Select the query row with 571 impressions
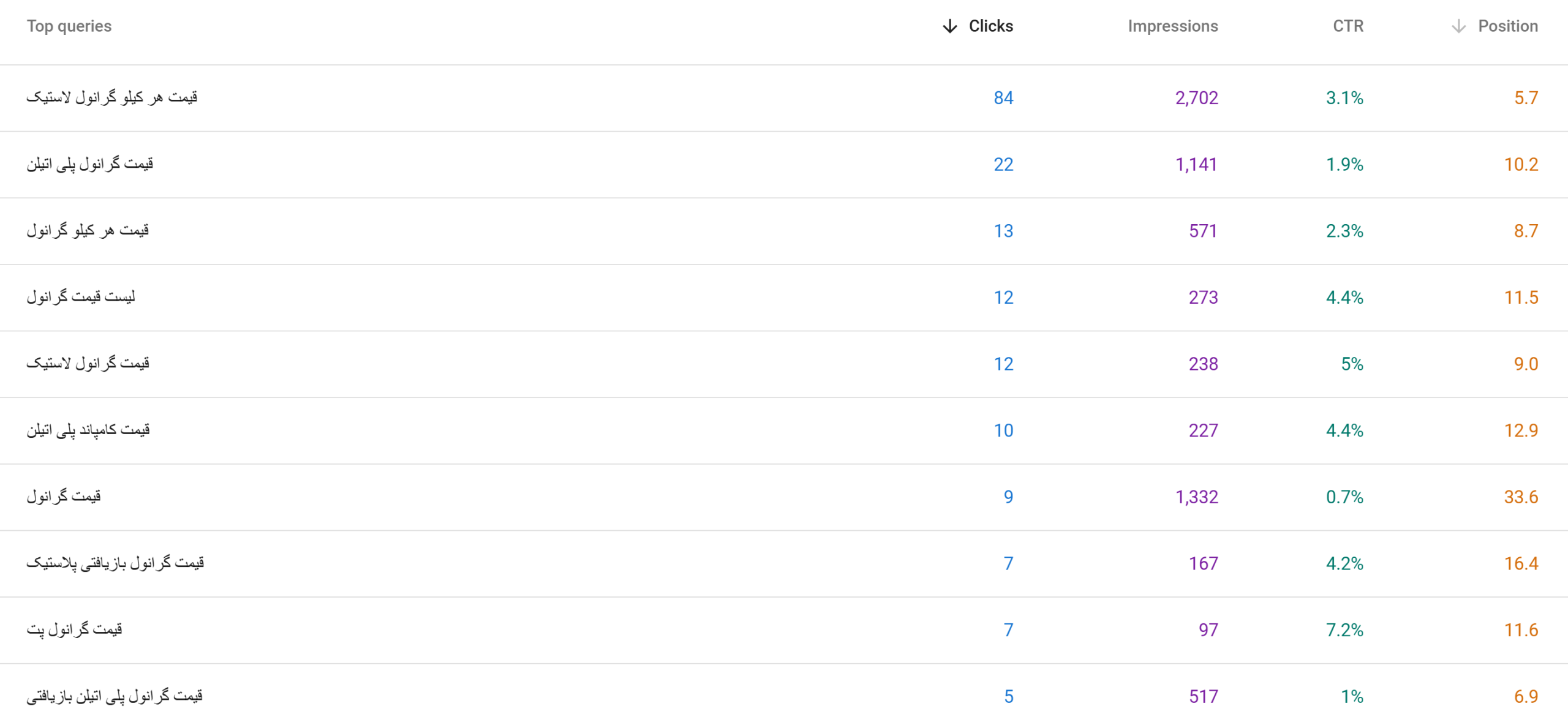The image size is (1568, 717). click(784, 231)
